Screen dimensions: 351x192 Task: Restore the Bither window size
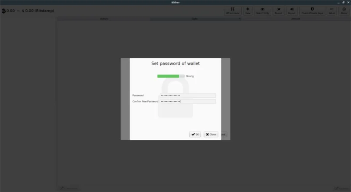click(344, 3)
